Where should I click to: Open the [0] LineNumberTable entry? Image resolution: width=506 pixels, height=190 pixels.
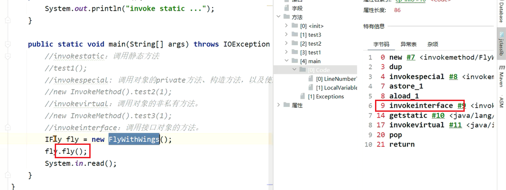(336, 79)
